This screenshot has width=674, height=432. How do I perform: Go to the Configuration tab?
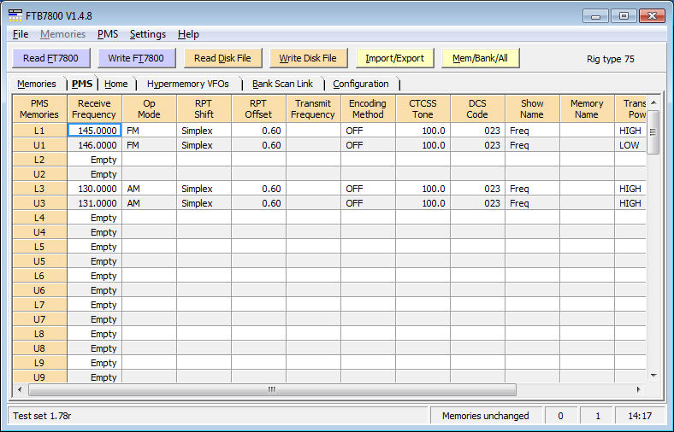pos(360,84)
